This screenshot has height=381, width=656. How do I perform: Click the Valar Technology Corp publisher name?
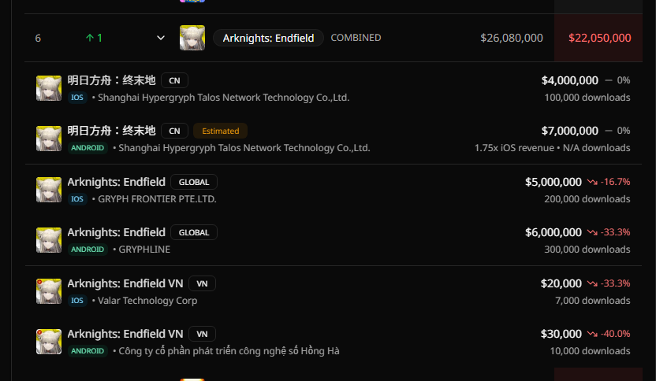147,301
